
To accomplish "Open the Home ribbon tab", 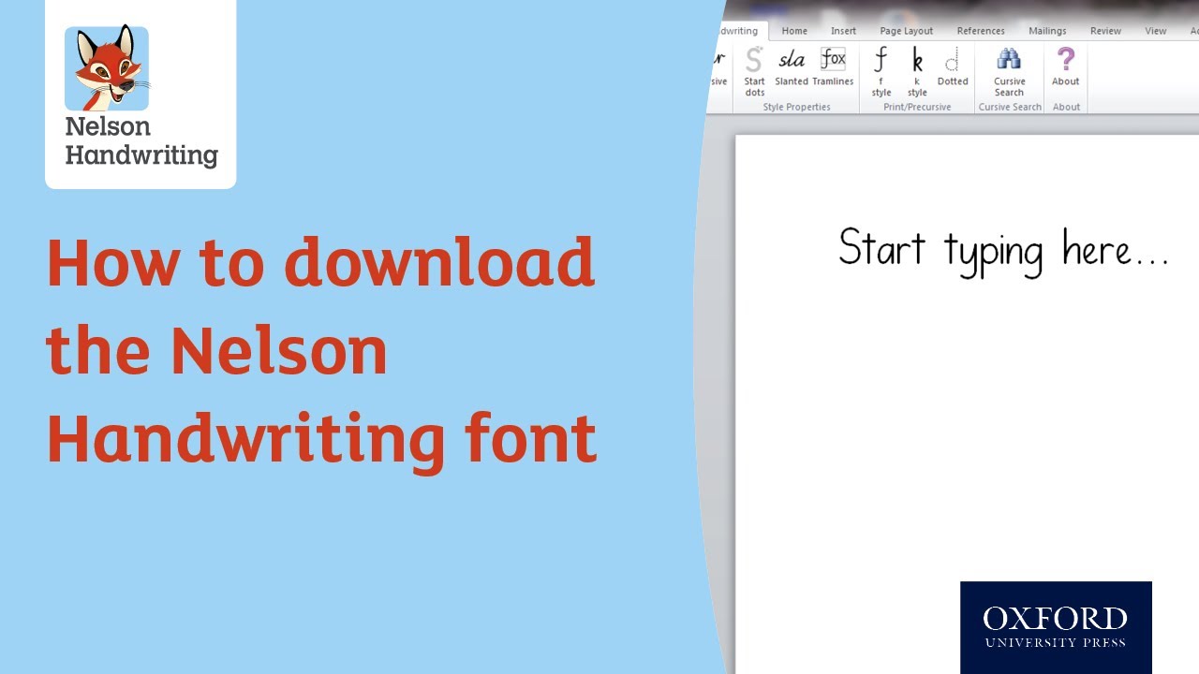I will pyautogui.click(x=794, y=31).
